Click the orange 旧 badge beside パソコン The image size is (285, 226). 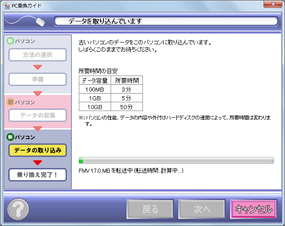click(10, 102)
